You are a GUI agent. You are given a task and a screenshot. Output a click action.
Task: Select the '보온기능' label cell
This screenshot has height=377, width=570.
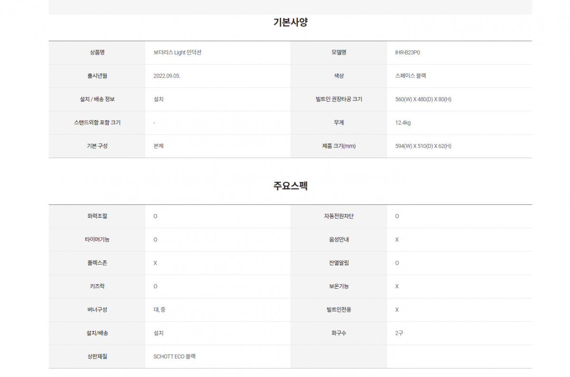(339, 286)
